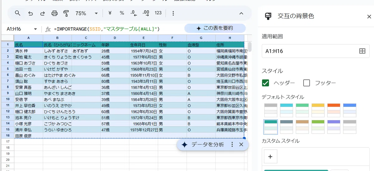This screenshot has height=171, width=374.
Task: Collapse the toolbar with the chevron up arrow
Action: [241, 13]
